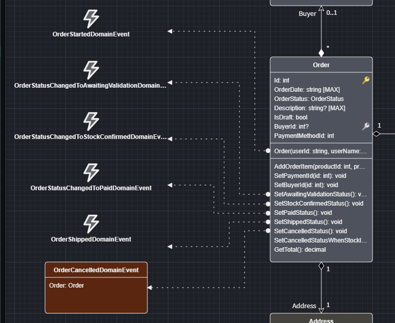Click the hollow diamond on Order's right edge
This screenshot has width=395, height=323.
tap(376, 134)
